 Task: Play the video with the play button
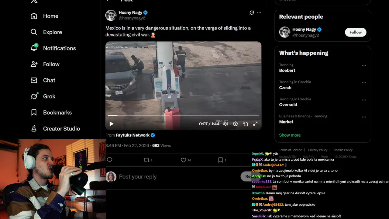click(112, 124)
